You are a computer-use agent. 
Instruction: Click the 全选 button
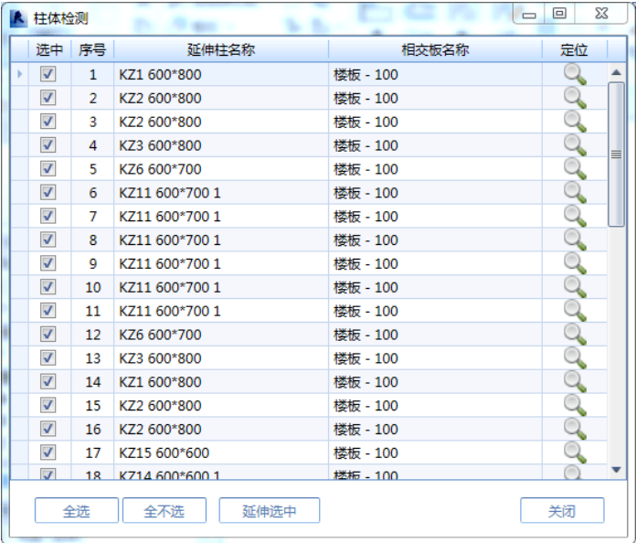(x=77, y=510)
